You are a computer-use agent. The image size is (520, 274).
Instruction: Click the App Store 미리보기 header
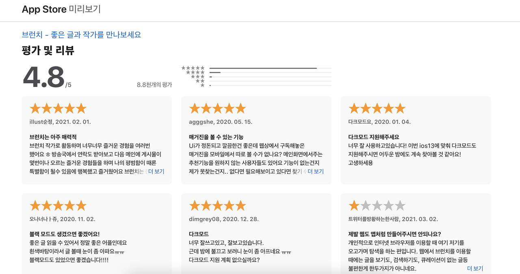(61, 9)
